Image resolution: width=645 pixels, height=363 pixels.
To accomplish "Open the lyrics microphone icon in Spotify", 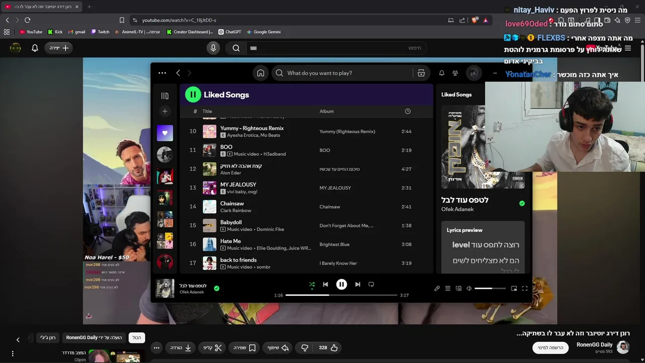I will coord(437,288).
